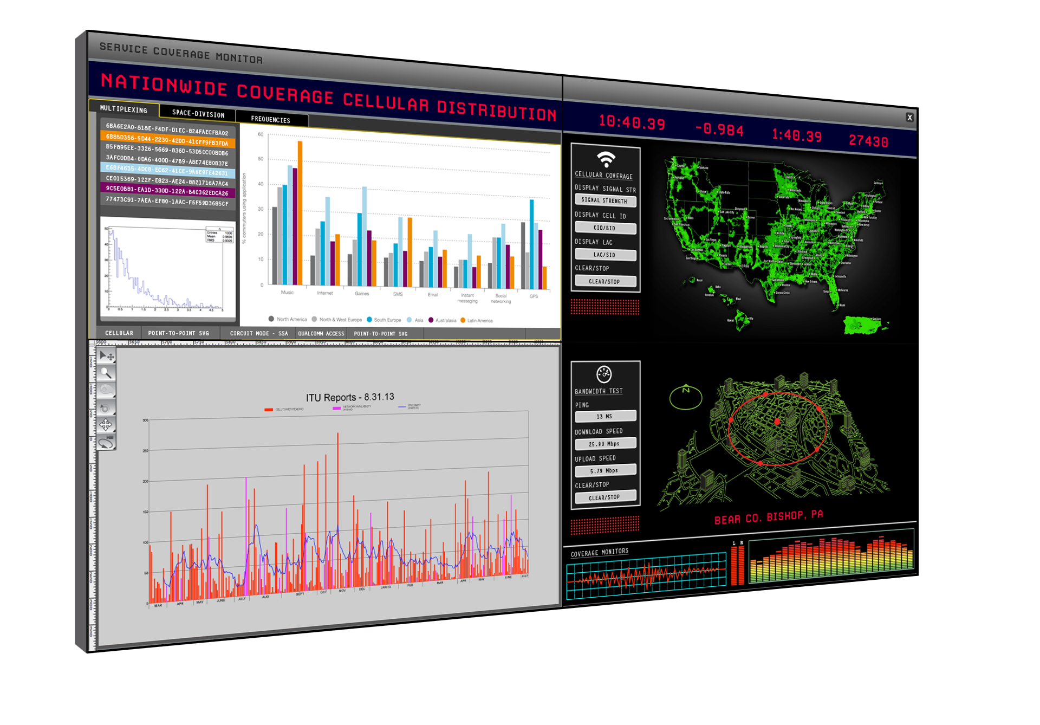Click the small histogram thumbnail
The image size is (1040, 725).
click(x=168, y=269)
